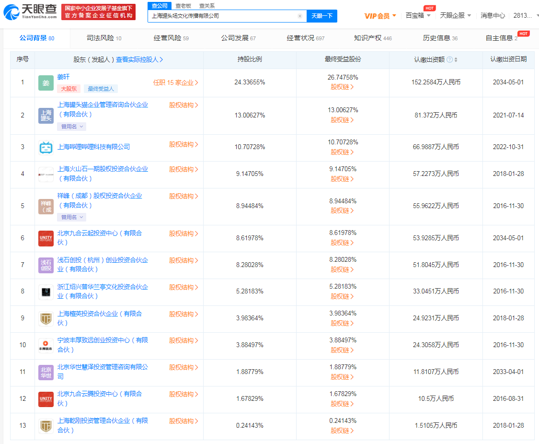
Task: Click the 祥峰（成都）股权投资 logo icon
Action: tap(46, 206)
